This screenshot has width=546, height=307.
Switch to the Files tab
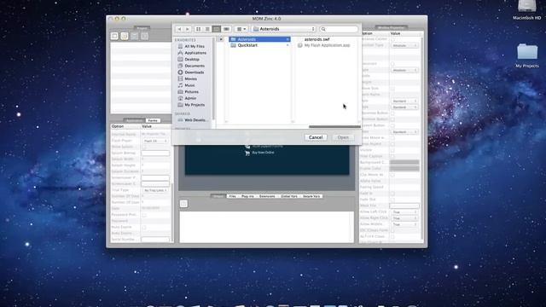click(233, 196)
